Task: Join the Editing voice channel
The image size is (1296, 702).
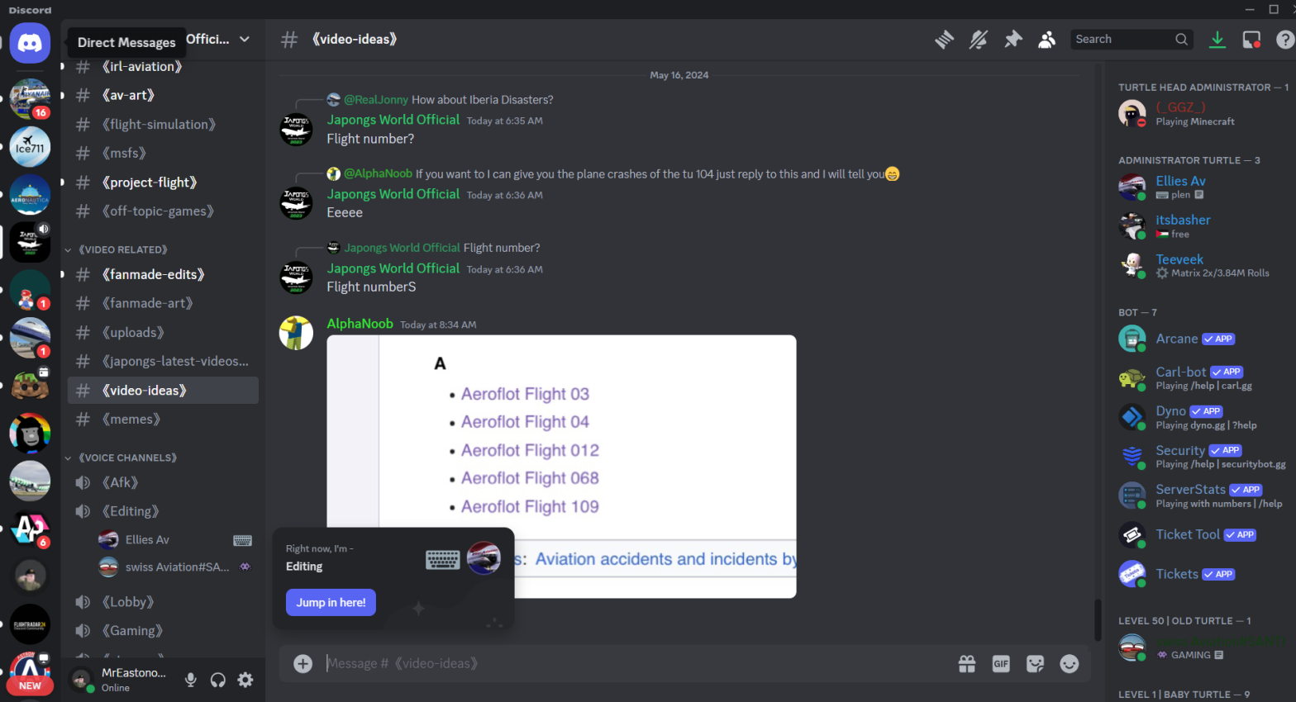Action: click(x=163, y=512)
